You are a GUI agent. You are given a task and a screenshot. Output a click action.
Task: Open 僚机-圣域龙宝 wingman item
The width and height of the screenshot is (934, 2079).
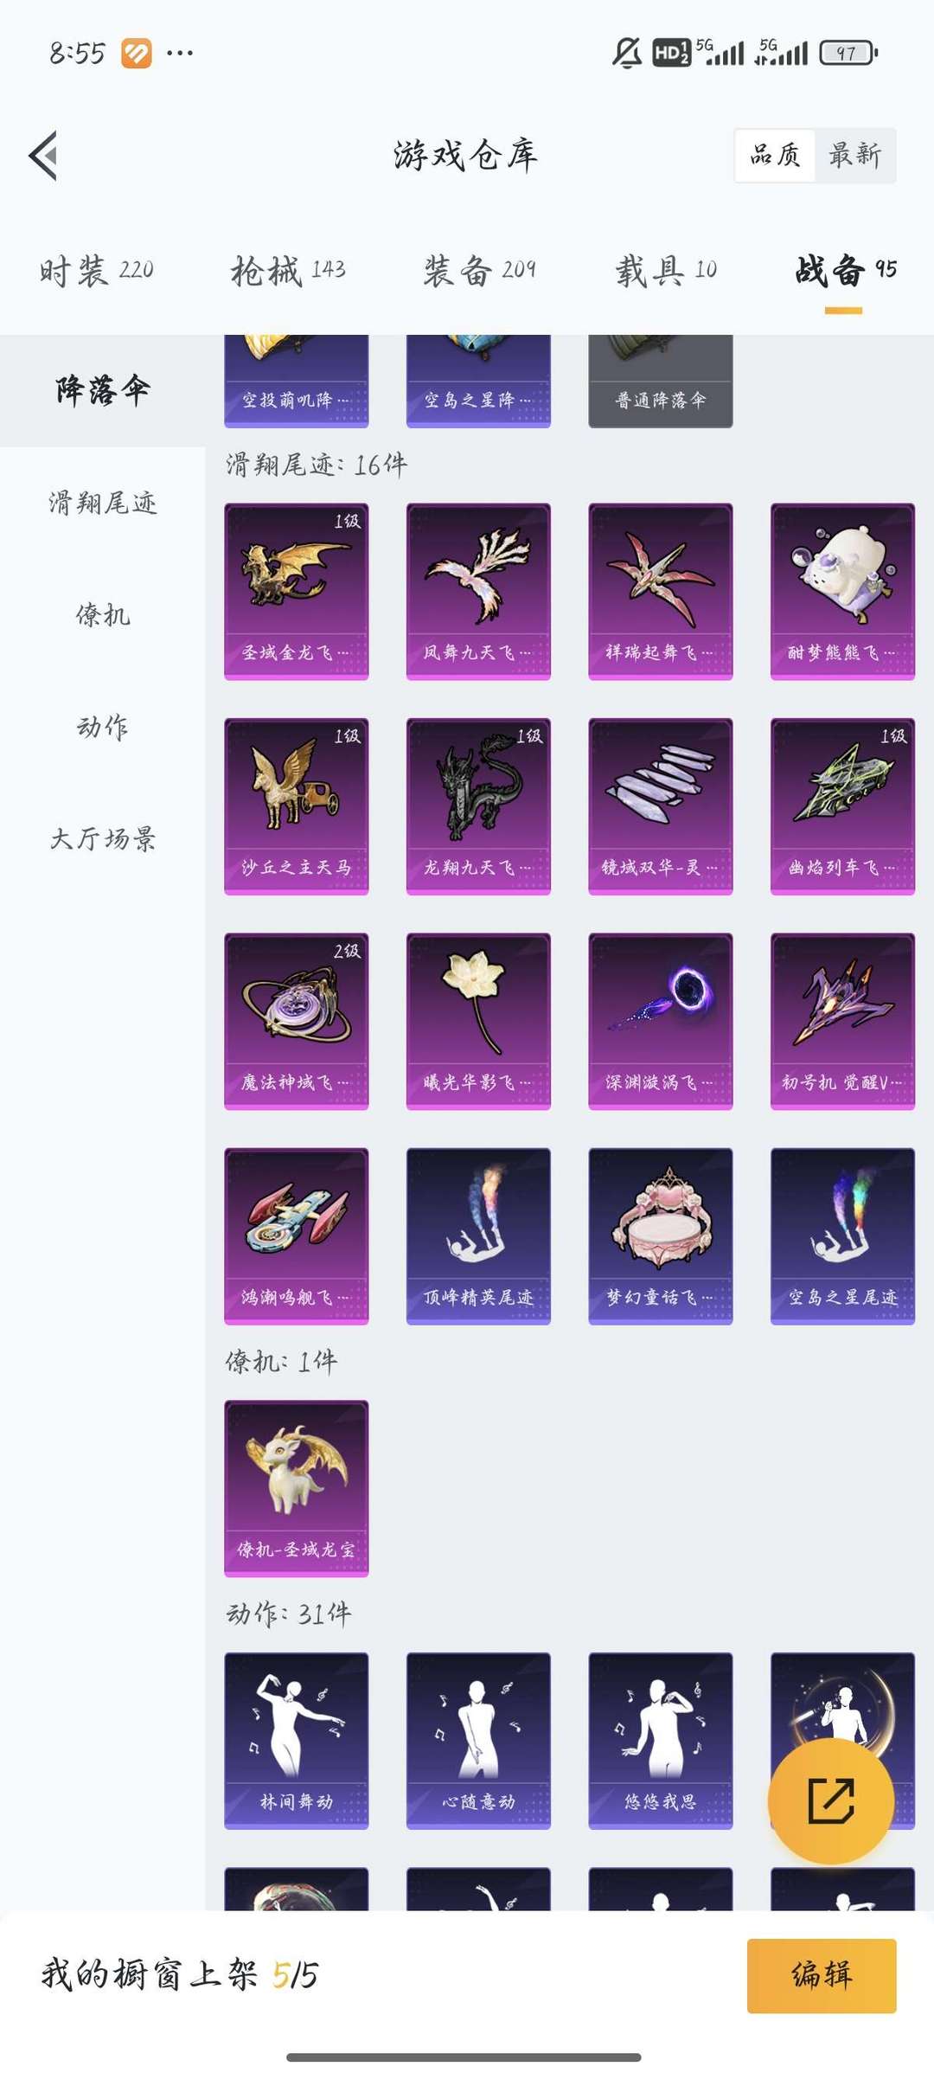click(297, 1488)
